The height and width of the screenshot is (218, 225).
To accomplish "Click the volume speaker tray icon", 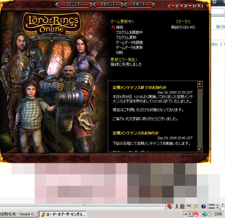I will [209, 214].
